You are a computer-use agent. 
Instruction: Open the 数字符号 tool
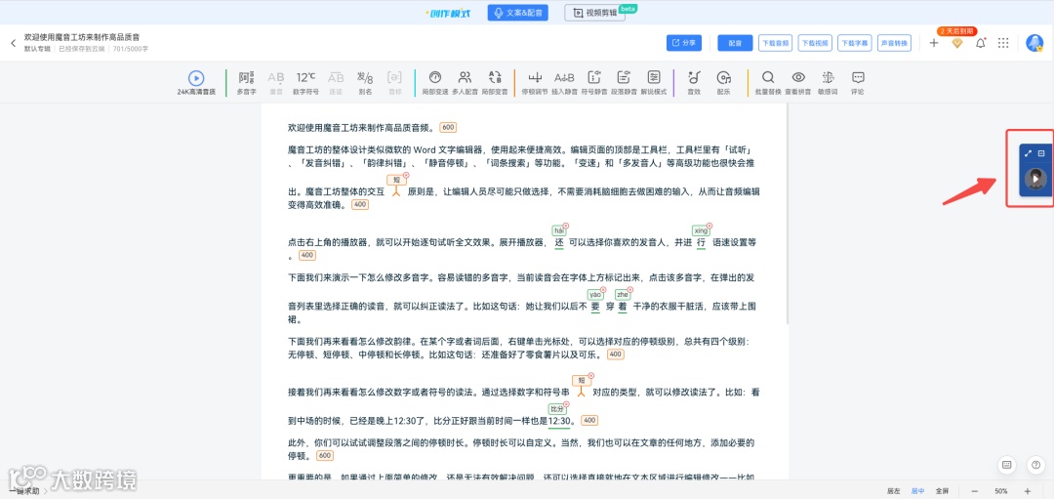point(306,82)
